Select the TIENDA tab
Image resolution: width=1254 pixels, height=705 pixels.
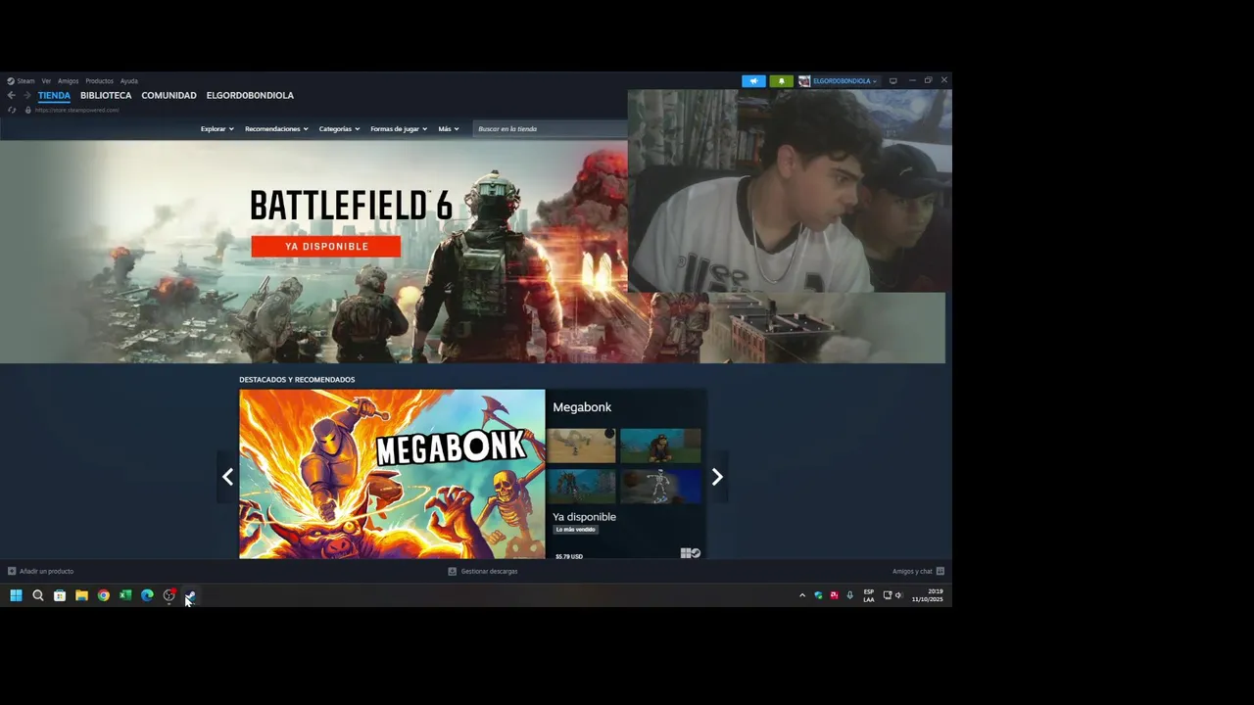click(54, 95)
